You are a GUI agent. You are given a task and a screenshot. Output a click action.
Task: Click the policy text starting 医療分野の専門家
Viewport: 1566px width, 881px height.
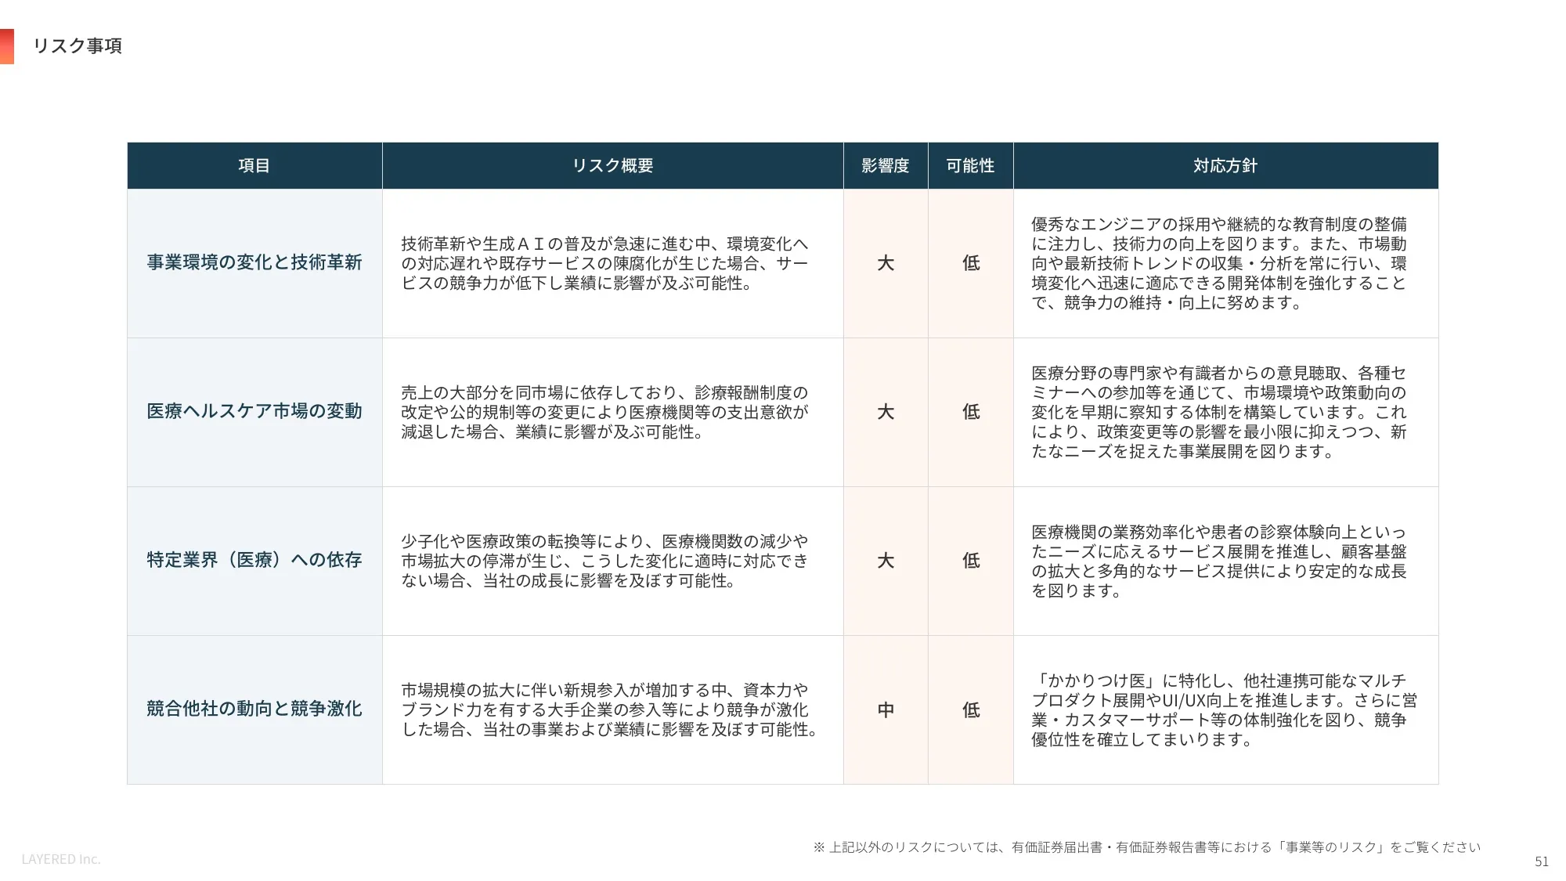pyautogui.click(x=1219, y=412)
